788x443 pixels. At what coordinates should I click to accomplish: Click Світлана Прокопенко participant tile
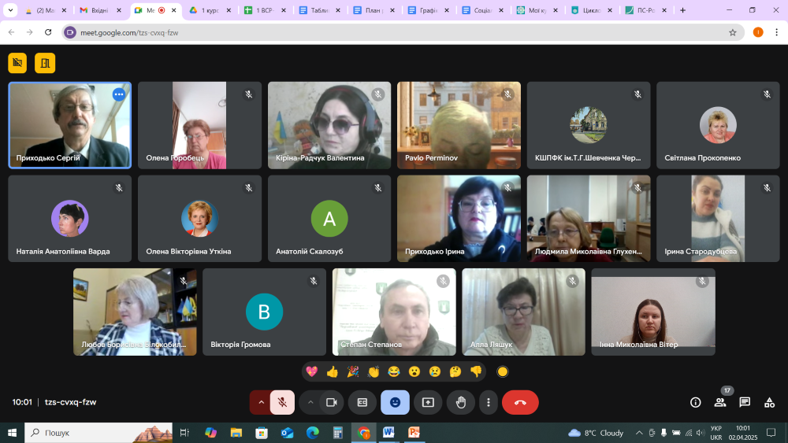[x=718, y=125]
